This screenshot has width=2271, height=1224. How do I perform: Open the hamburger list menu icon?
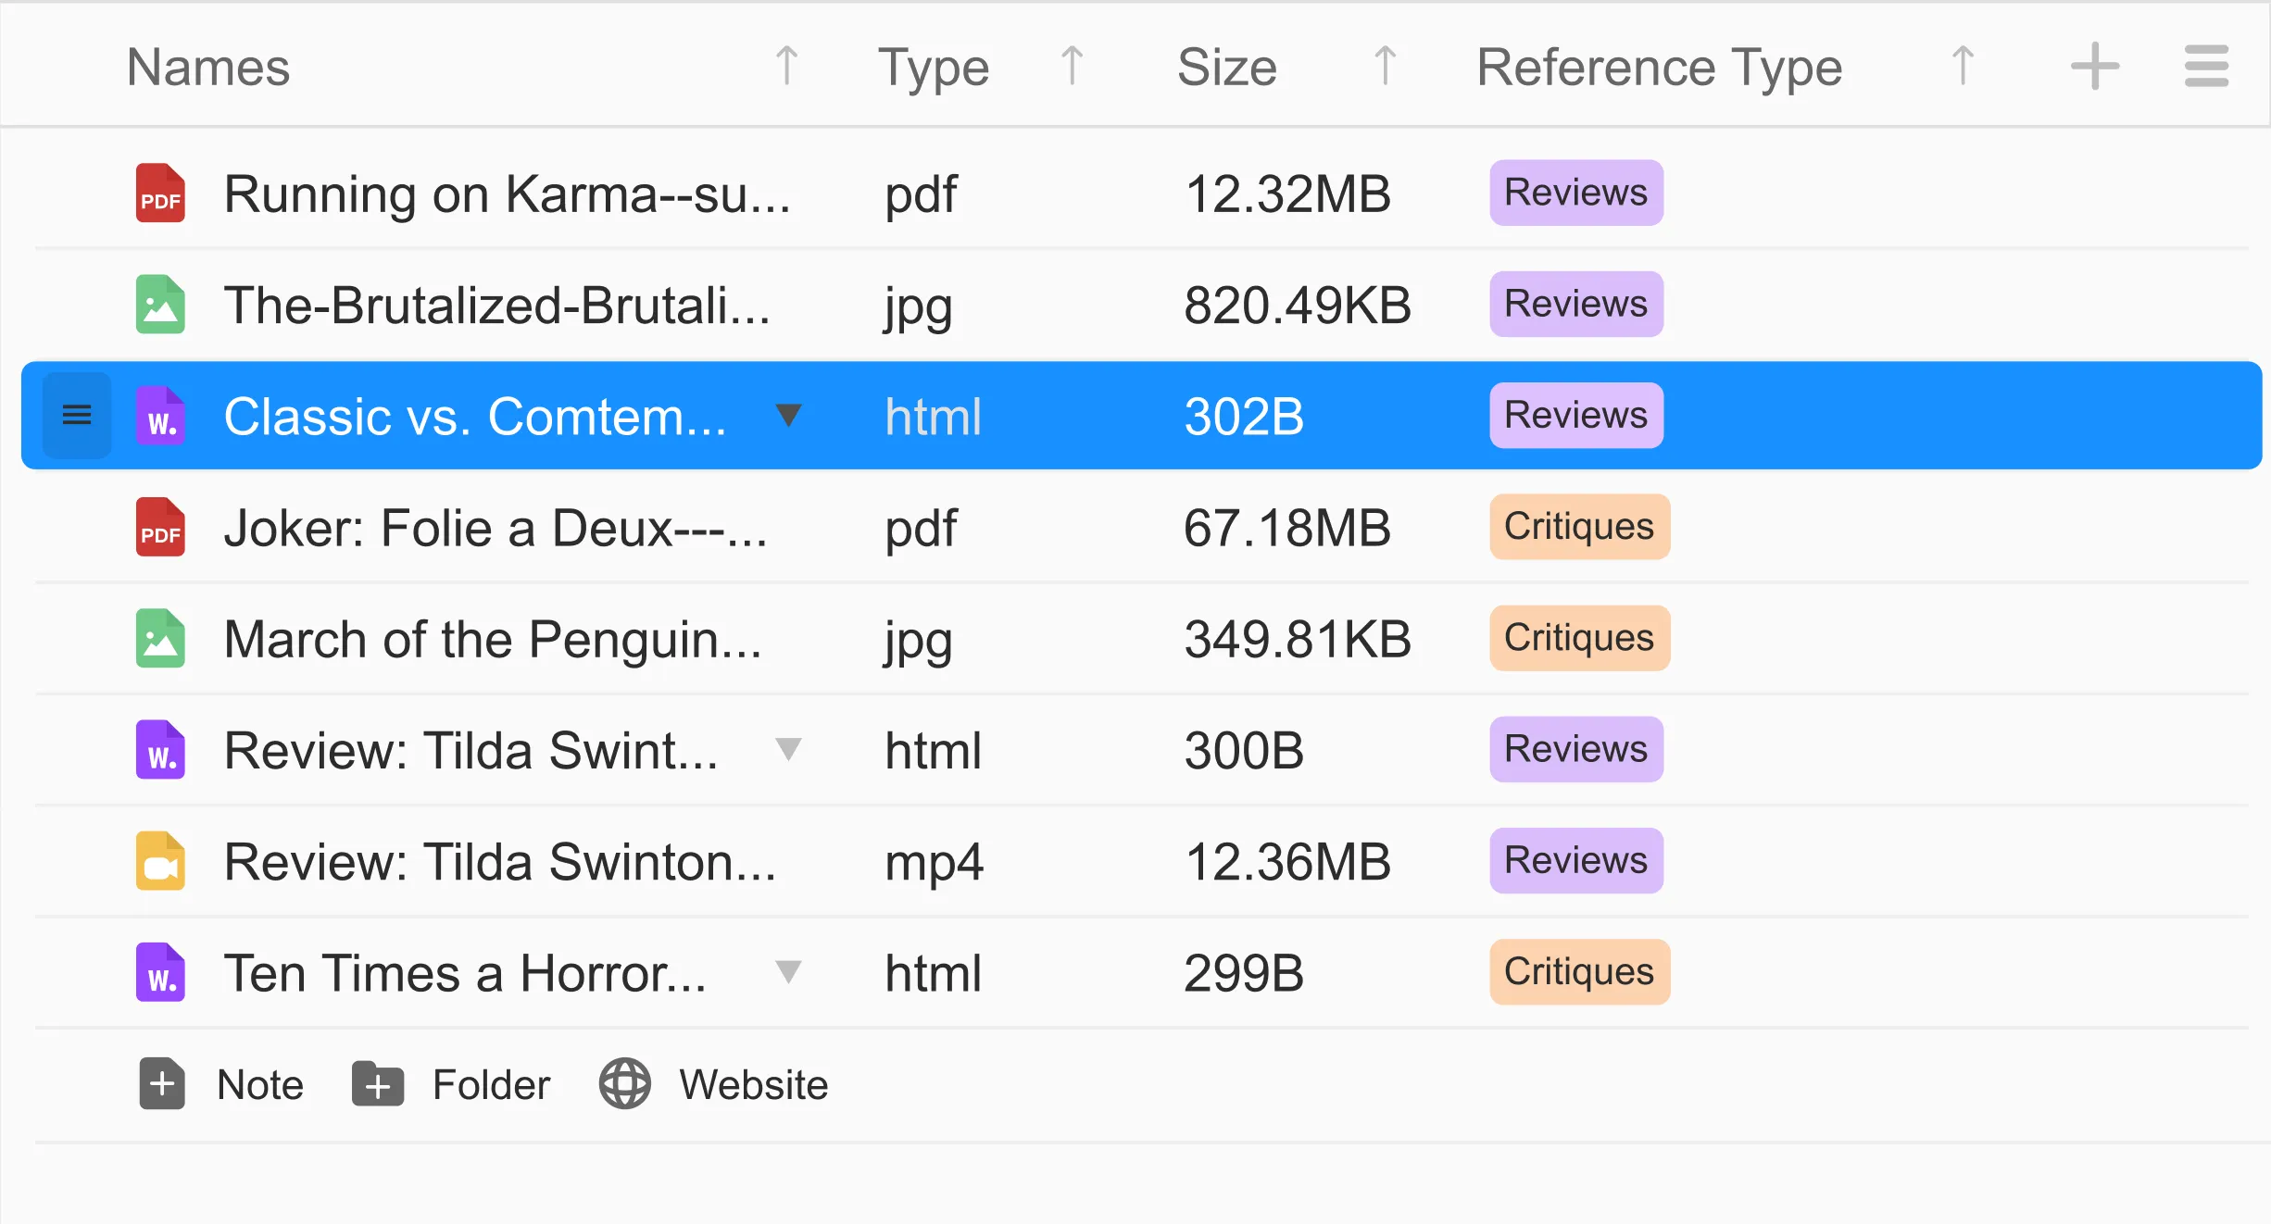[2206, 67]
